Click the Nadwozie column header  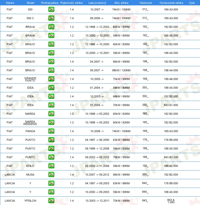click(x=146, y=3)
